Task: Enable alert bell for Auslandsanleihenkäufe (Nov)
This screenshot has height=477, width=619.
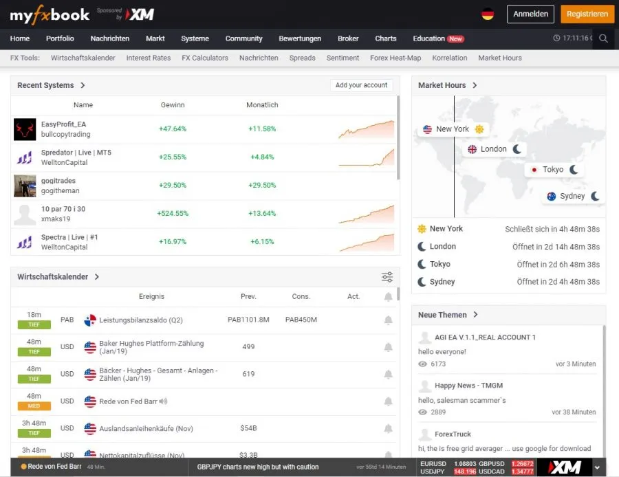Action: tap(388, 428)
